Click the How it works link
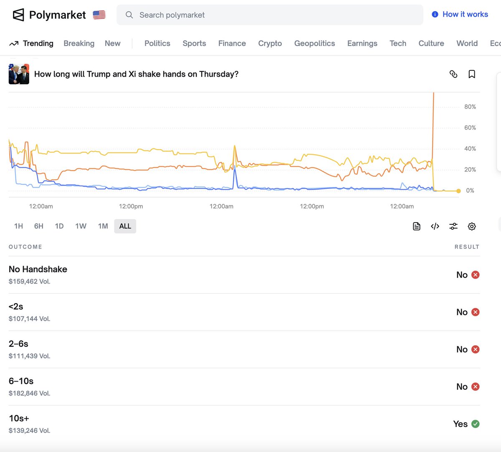The width and height of the screenshot is (501, 452). 465,14
